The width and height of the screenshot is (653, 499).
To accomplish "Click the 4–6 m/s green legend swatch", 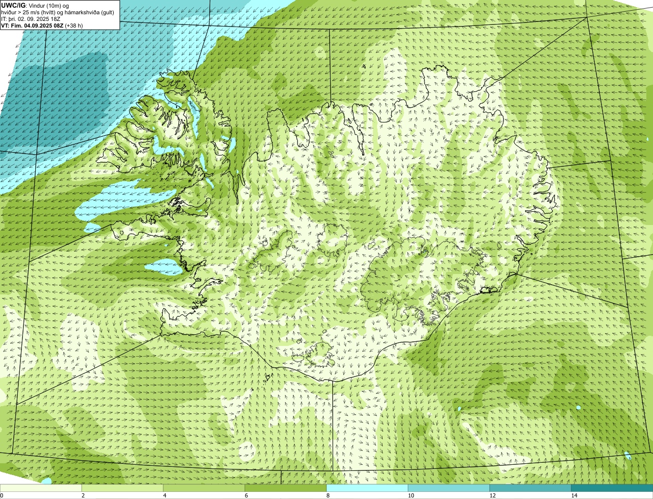I will click(x=204, y=488).
